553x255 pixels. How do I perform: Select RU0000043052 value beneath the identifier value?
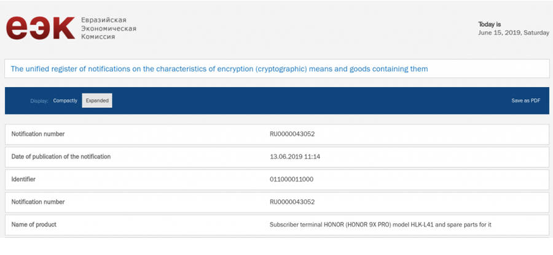(x=292, y=202)
